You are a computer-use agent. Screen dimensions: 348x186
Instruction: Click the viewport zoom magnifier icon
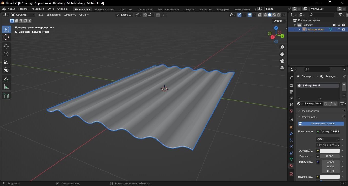[282, 47]
